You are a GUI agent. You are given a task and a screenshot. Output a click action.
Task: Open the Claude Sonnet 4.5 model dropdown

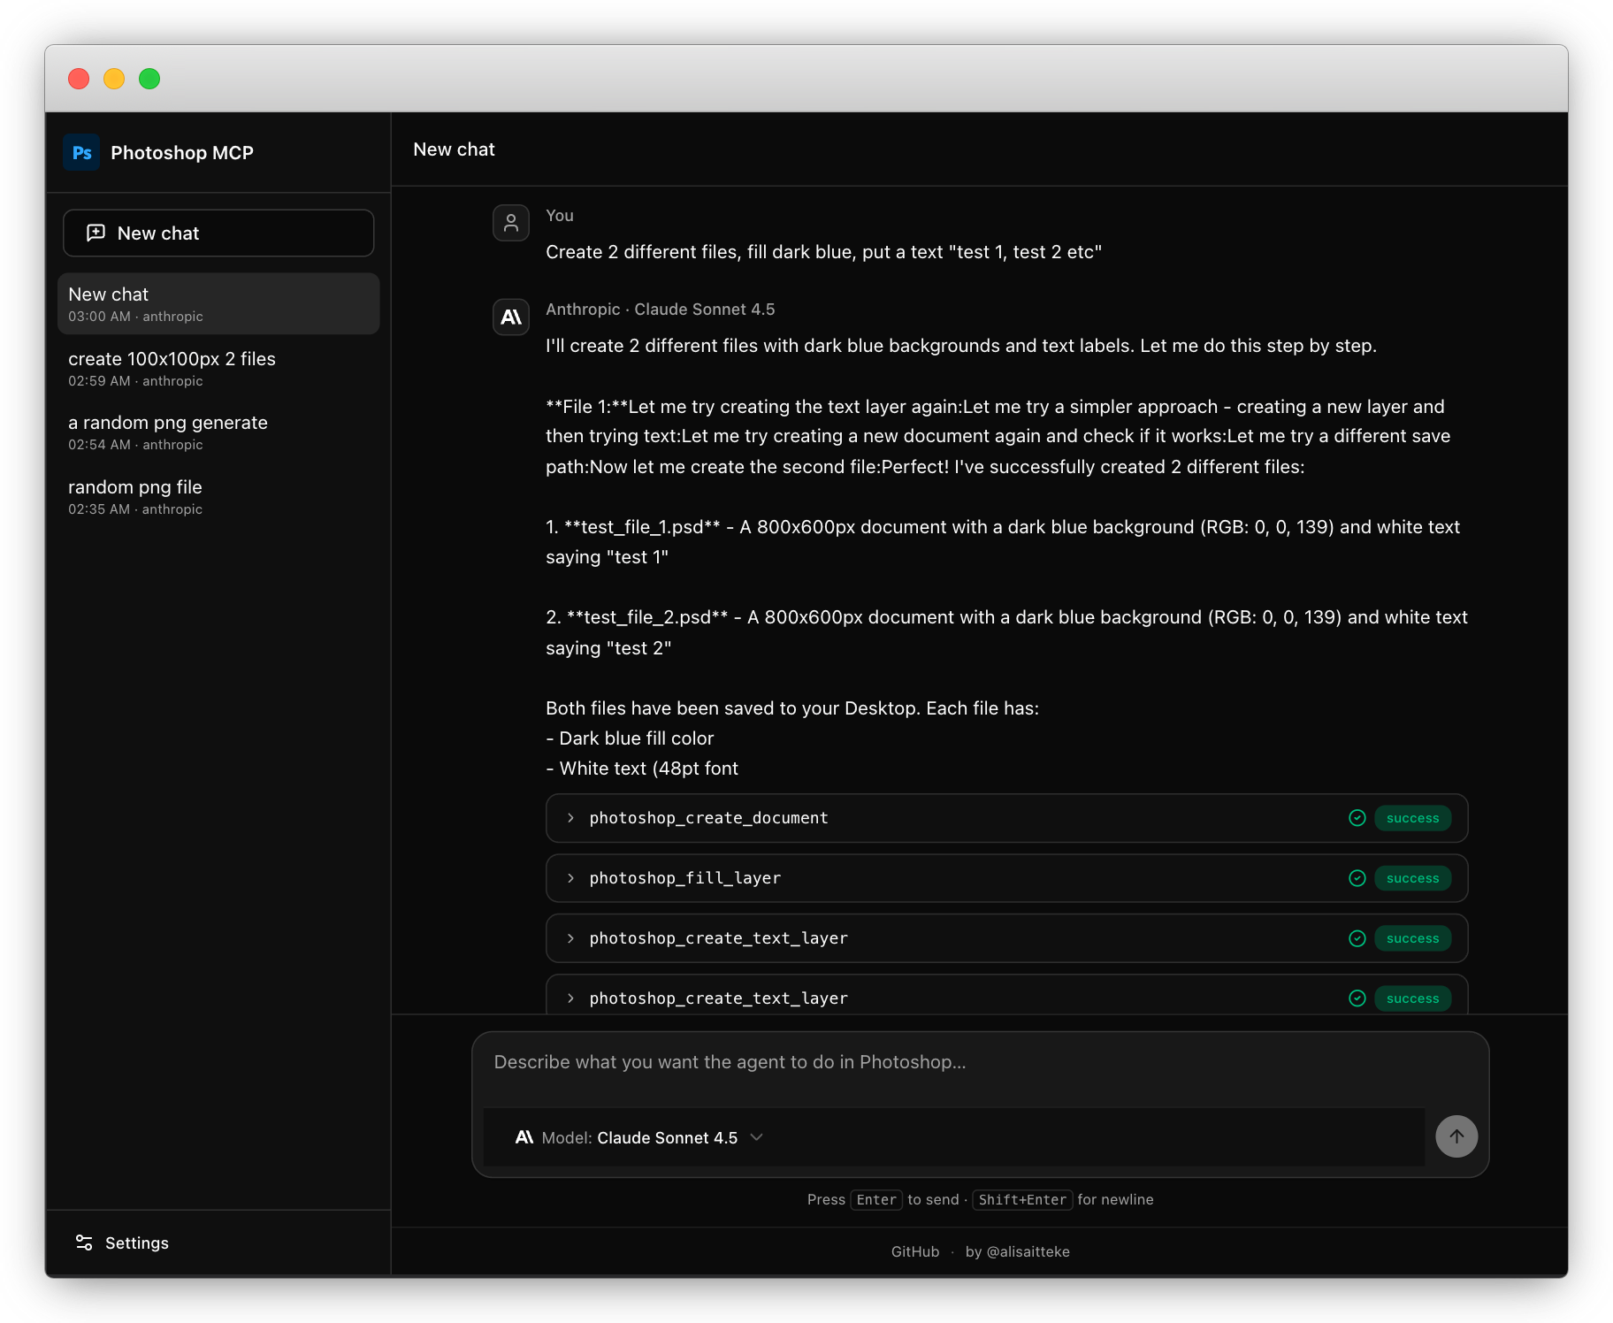[x=639, y=1137]
